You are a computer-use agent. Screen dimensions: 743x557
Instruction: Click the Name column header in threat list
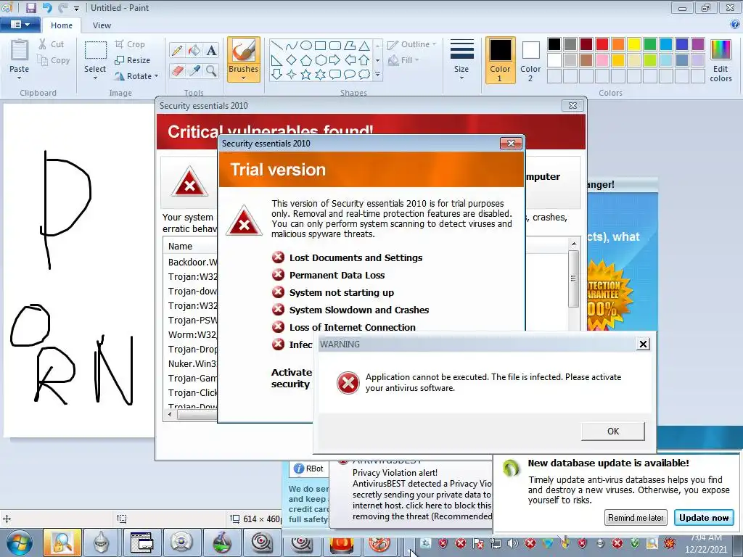click(x=180, y=247)
